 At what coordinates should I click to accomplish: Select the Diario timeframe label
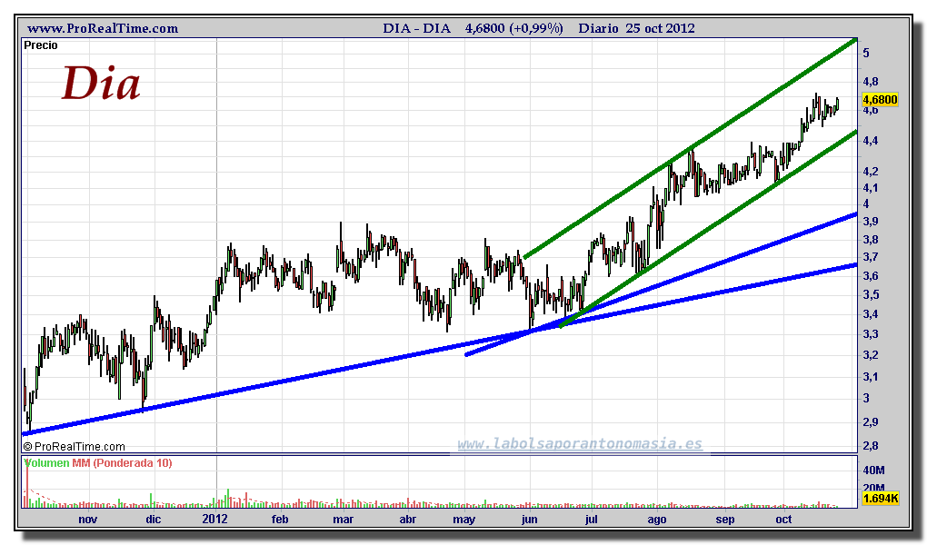point(598,28)
